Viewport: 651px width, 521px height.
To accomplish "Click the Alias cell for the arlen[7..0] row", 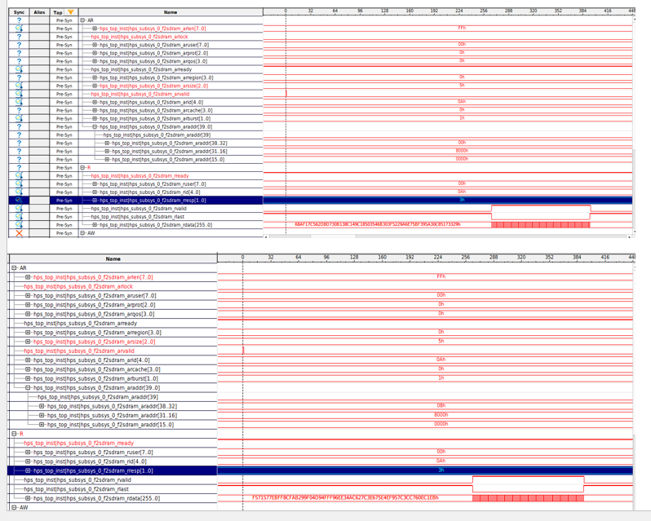I will 39,29.
